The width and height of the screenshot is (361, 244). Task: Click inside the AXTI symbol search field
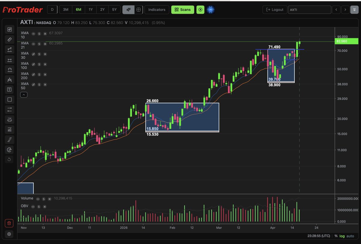310,9
